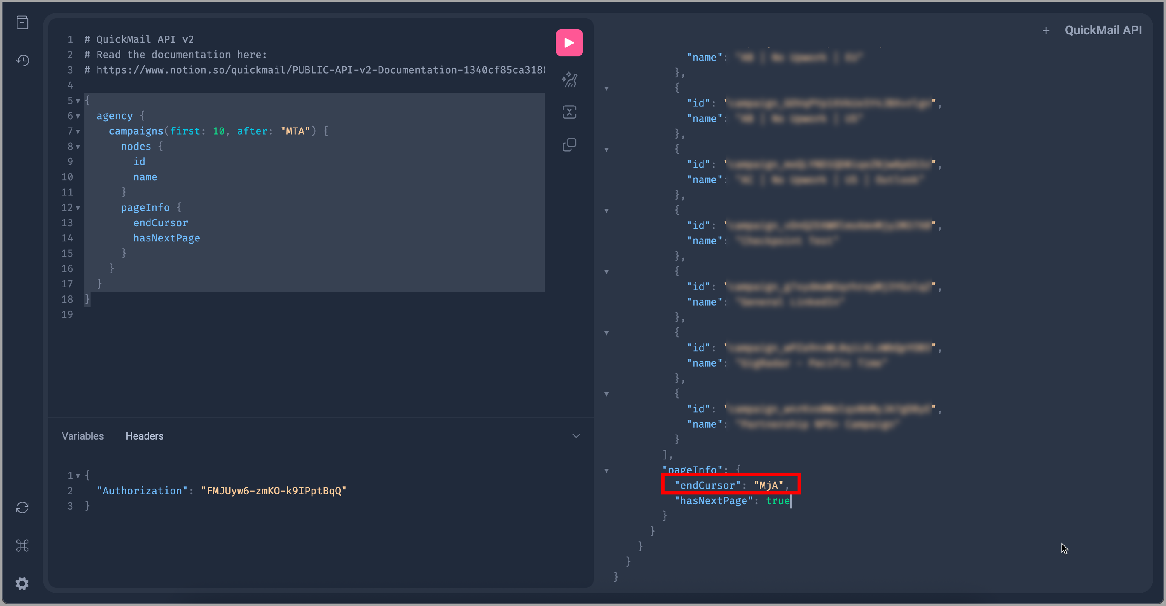Add a new tab with plus icon
The image size is (1166, 606).
pyautogui.click(x=1046, y=30)
